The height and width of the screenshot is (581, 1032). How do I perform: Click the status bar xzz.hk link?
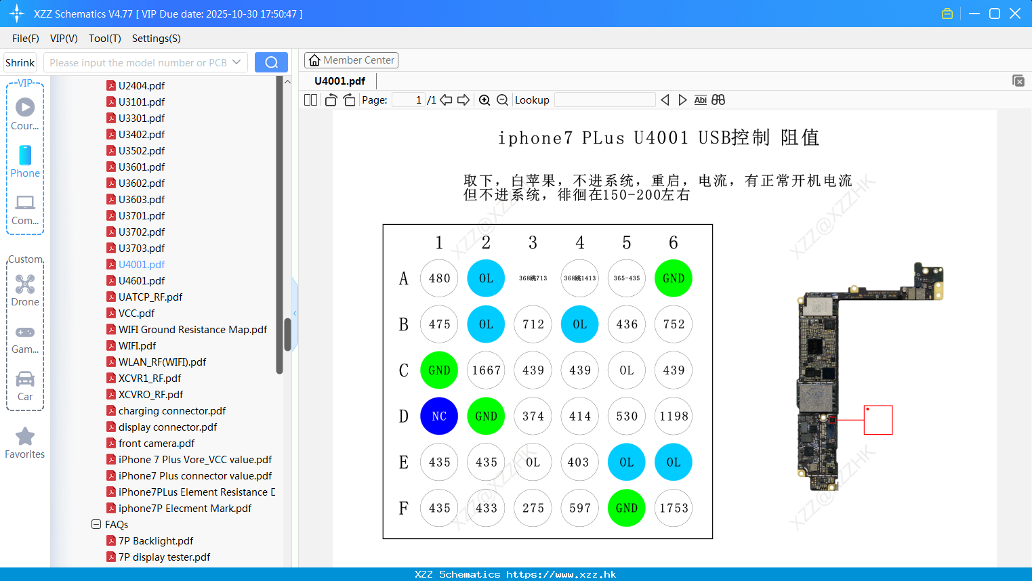(x=561, y=574)
